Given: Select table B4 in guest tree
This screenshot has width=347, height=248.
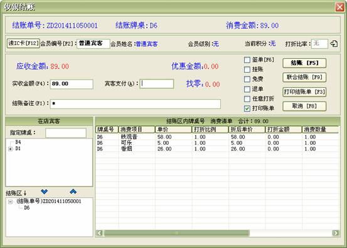Looking at the screenshot, I should pyautogui.click(x=18, y=142).
